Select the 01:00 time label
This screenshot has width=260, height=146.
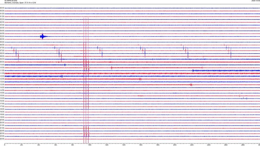[2, 14]
